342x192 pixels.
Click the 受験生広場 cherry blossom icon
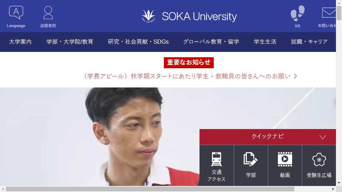319,159
